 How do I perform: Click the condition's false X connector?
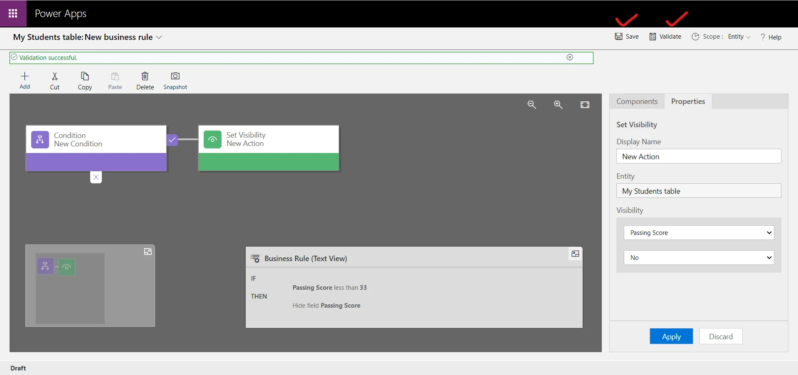tap(96, 177)
